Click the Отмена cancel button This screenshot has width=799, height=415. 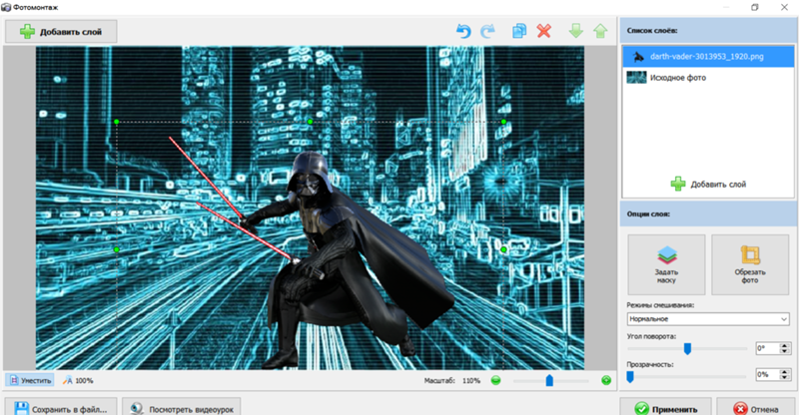click(x=756, y=408)
